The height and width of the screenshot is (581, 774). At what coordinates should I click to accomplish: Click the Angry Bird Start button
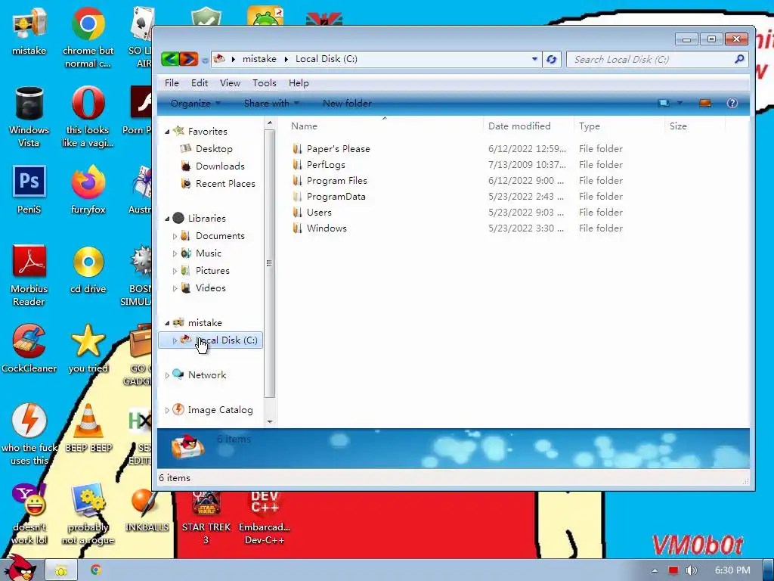point(20,568)
